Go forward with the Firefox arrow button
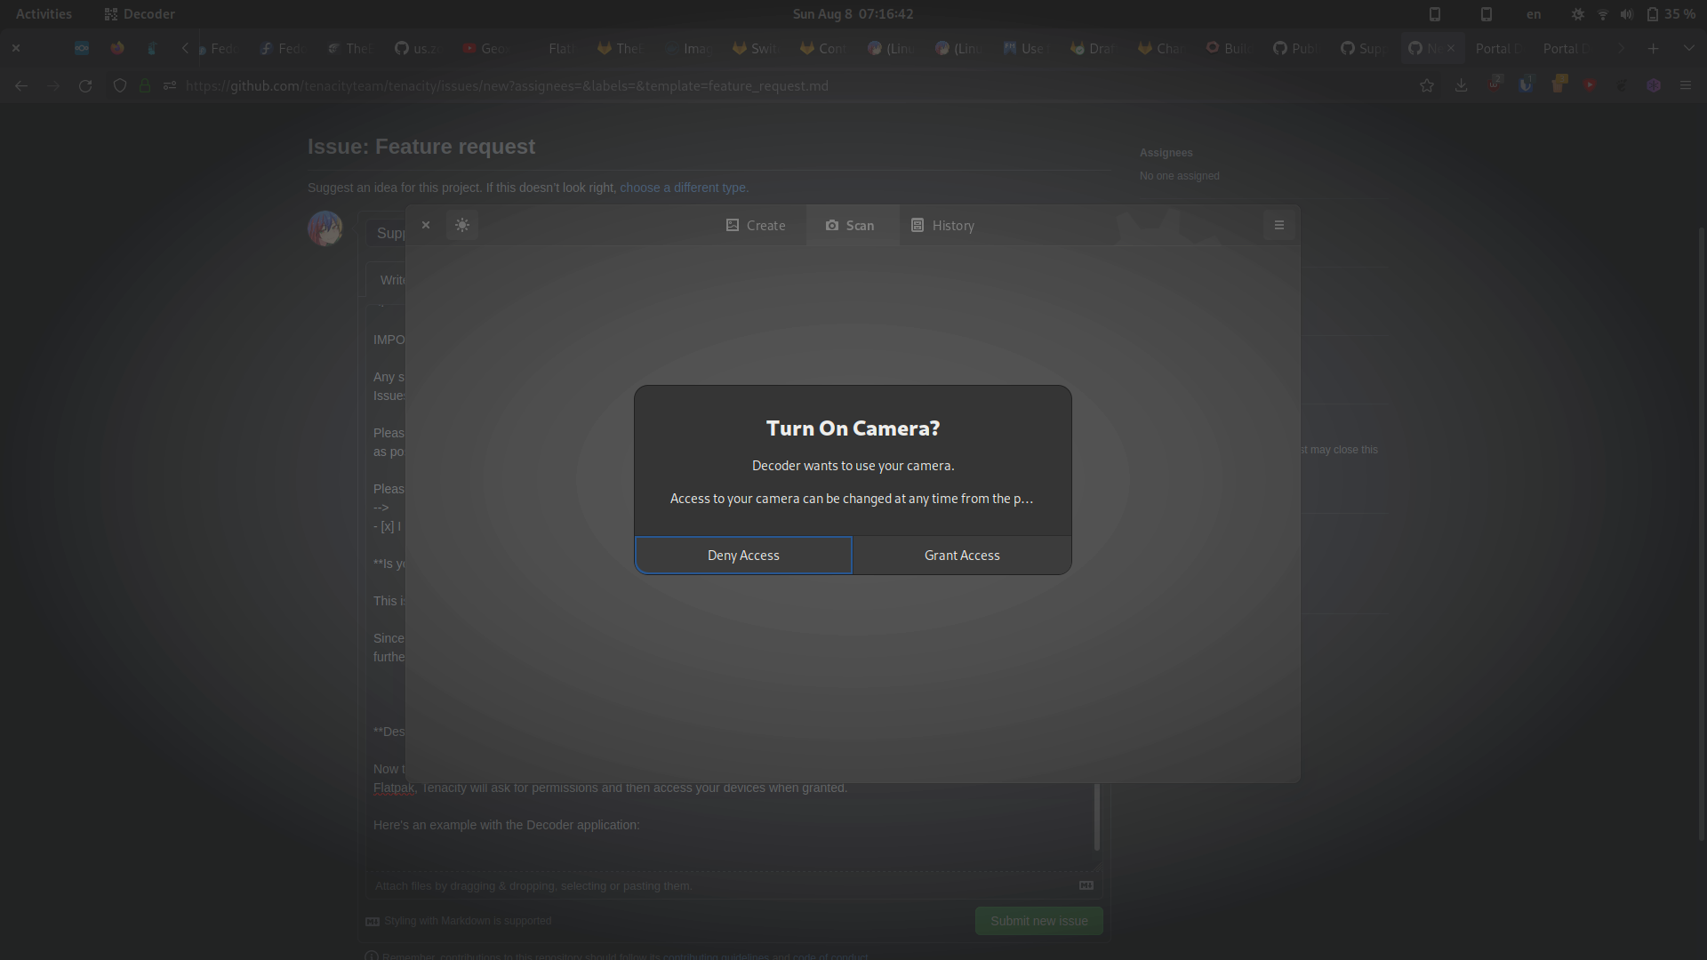This screenshot has height=960, width=1707. click(53, 86)
